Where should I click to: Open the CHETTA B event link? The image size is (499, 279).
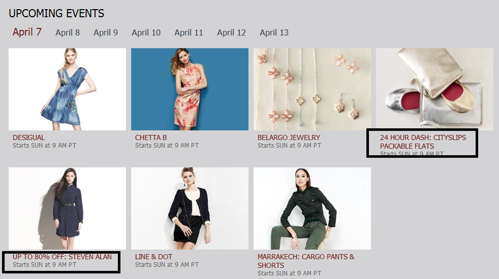151,137
